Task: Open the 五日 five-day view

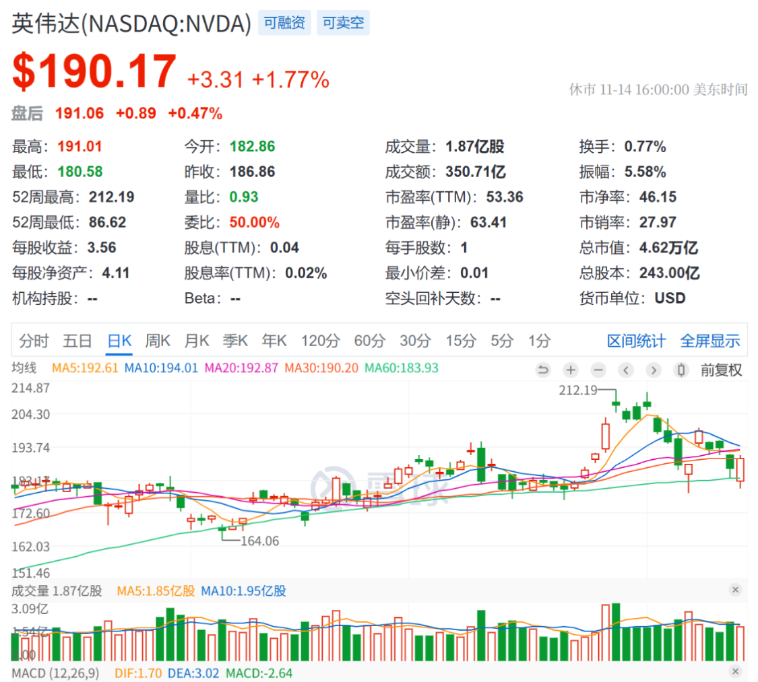Action: click(77, 341)
